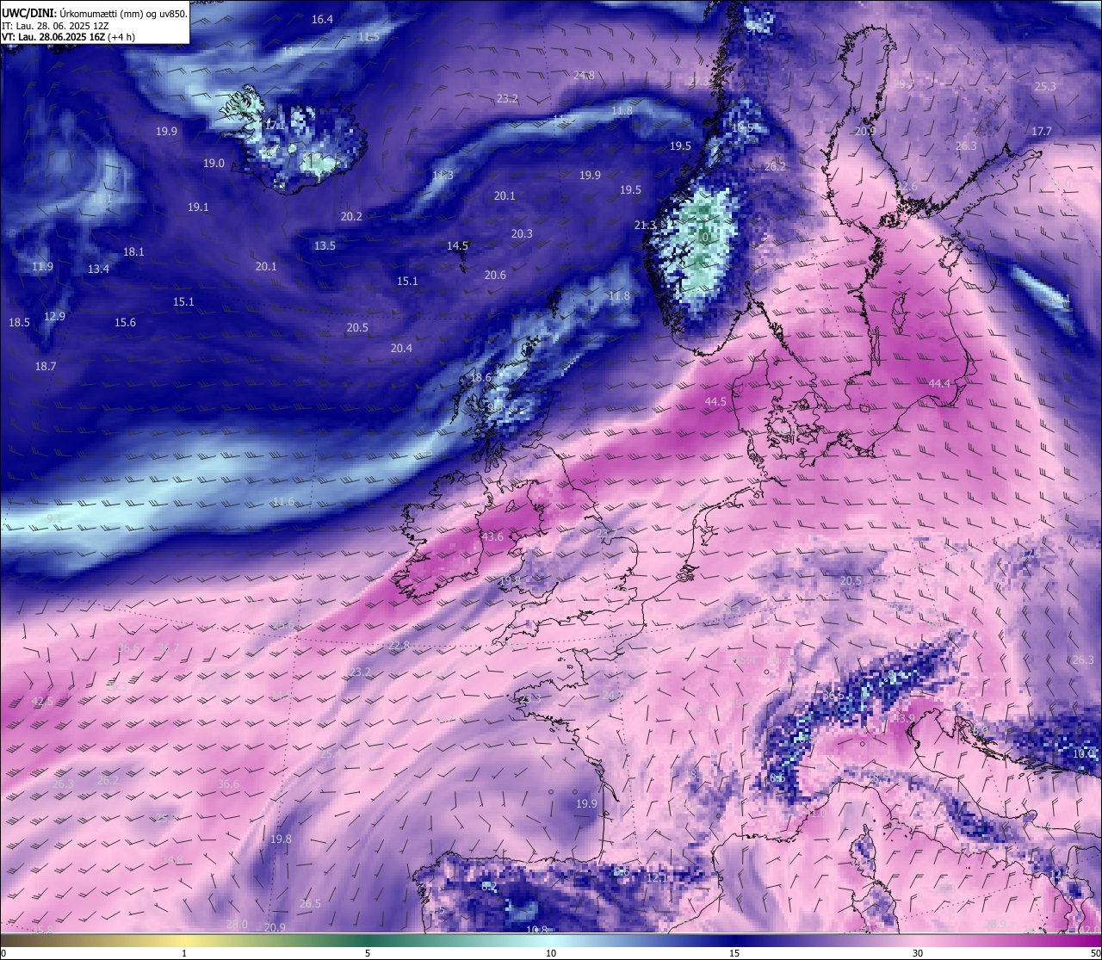1102x960 pixels.
Task: Click the 26.5 value label
Action: point(310,903)
